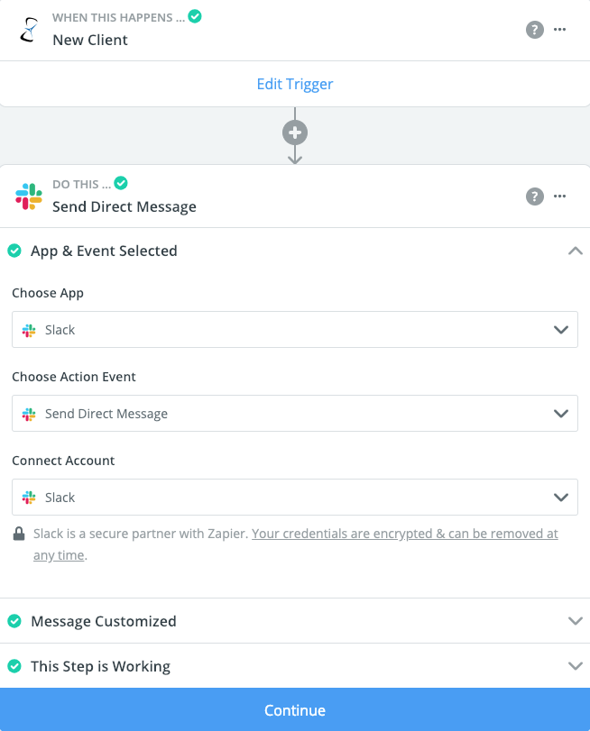Image resolution: width=590 pixels, height=731 pixels.
Task: Click the green check next to App & Event Selected
Action: pos(14,251)
